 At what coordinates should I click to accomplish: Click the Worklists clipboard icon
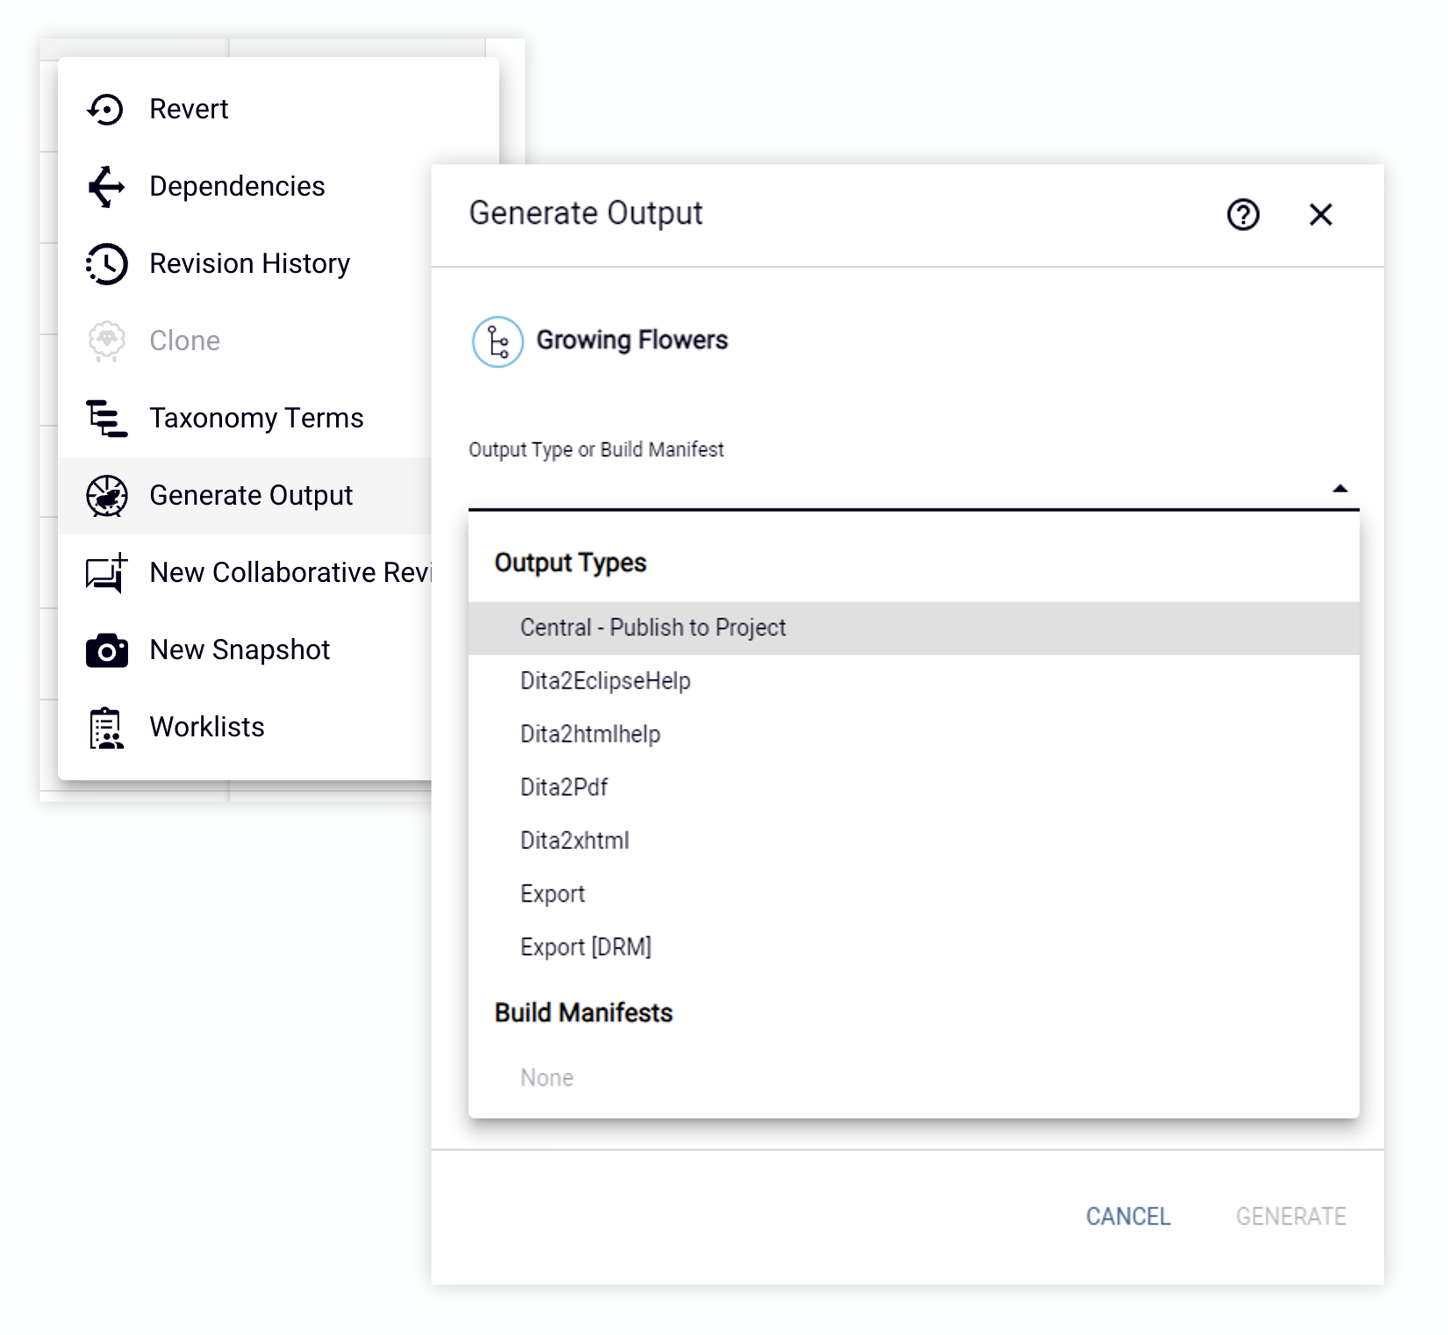[106, 727]
